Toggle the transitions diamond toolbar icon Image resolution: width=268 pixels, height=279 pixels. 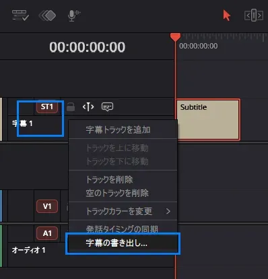click(x=47, y=15)
